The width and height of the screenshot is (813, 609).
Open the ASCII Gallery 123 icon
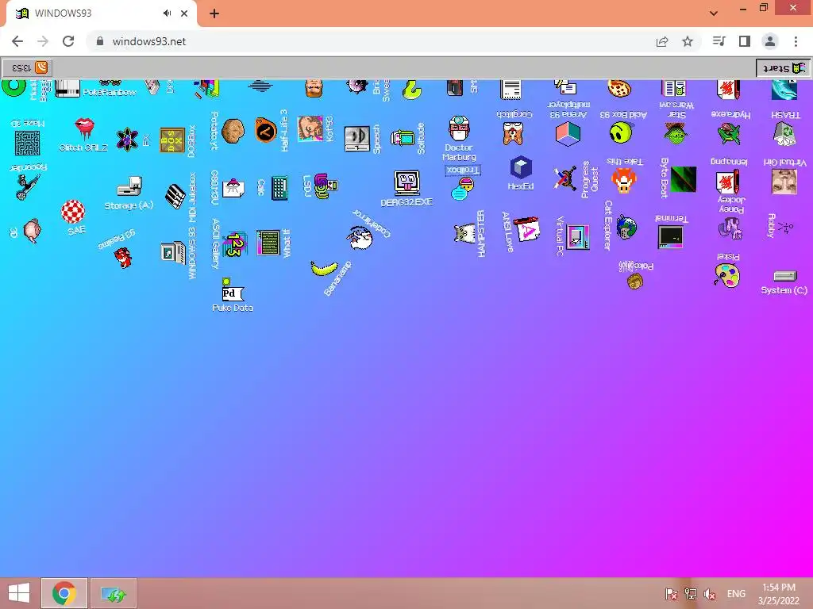[x=234, y=244]
